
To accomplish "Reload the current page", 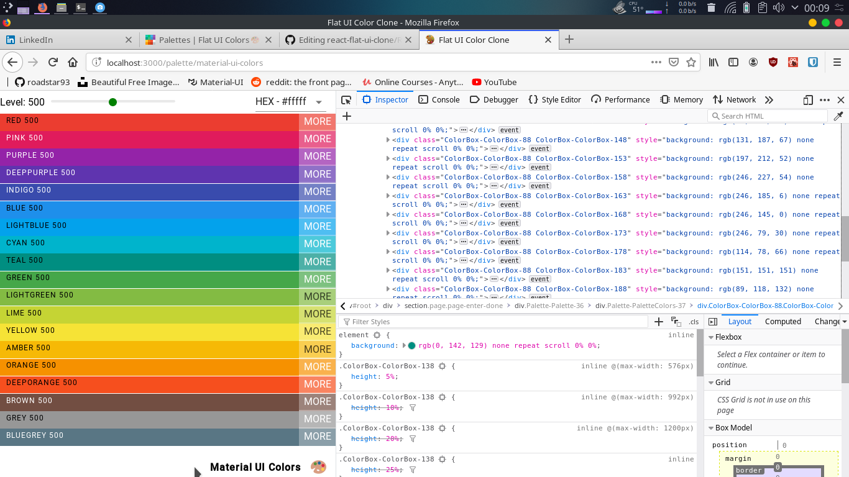I will (x=53, y=63).
